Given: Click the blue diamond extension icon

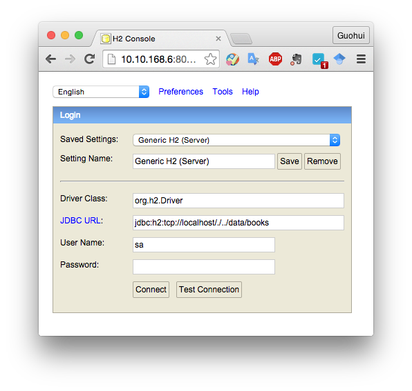Looking at the screenshot, I should pyautogui.click(x=339, y=59).
